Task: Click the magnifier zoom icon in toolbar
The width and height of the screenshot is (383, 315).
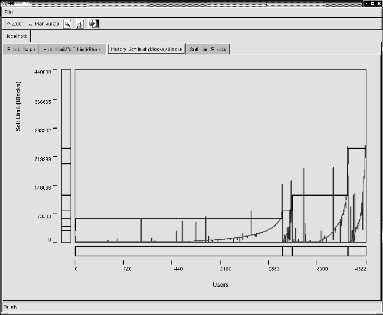Action: (x=68, y=24)
